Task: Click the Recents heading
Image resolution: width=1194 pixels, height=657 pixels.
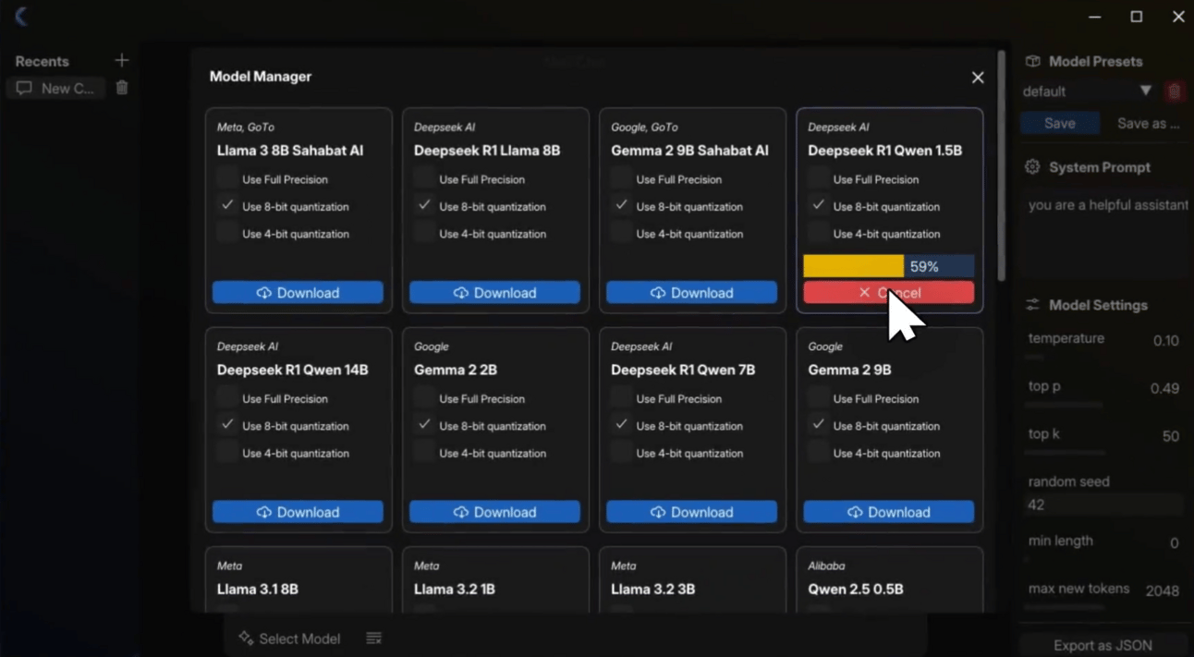Action: (42, 61)
